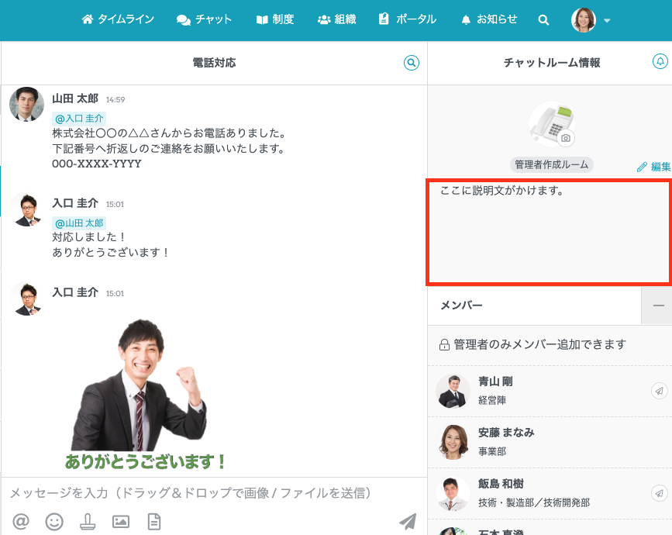Change room image via camera icon

[567, 138]
